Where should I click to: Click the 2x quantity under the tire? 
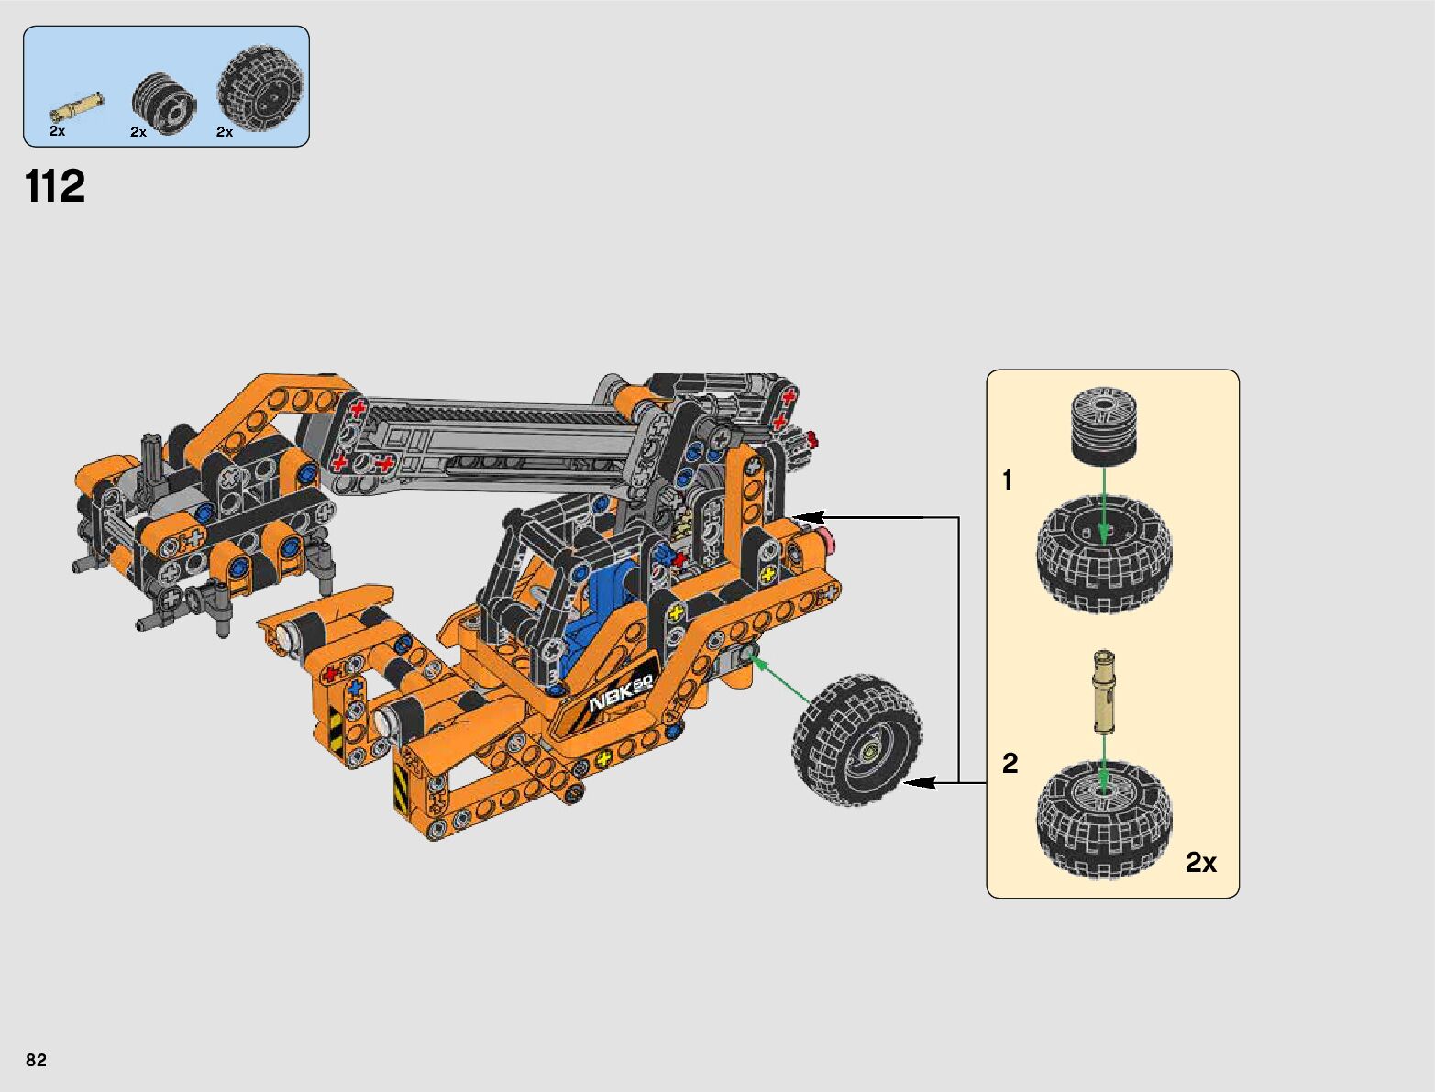tap(225, 132)
